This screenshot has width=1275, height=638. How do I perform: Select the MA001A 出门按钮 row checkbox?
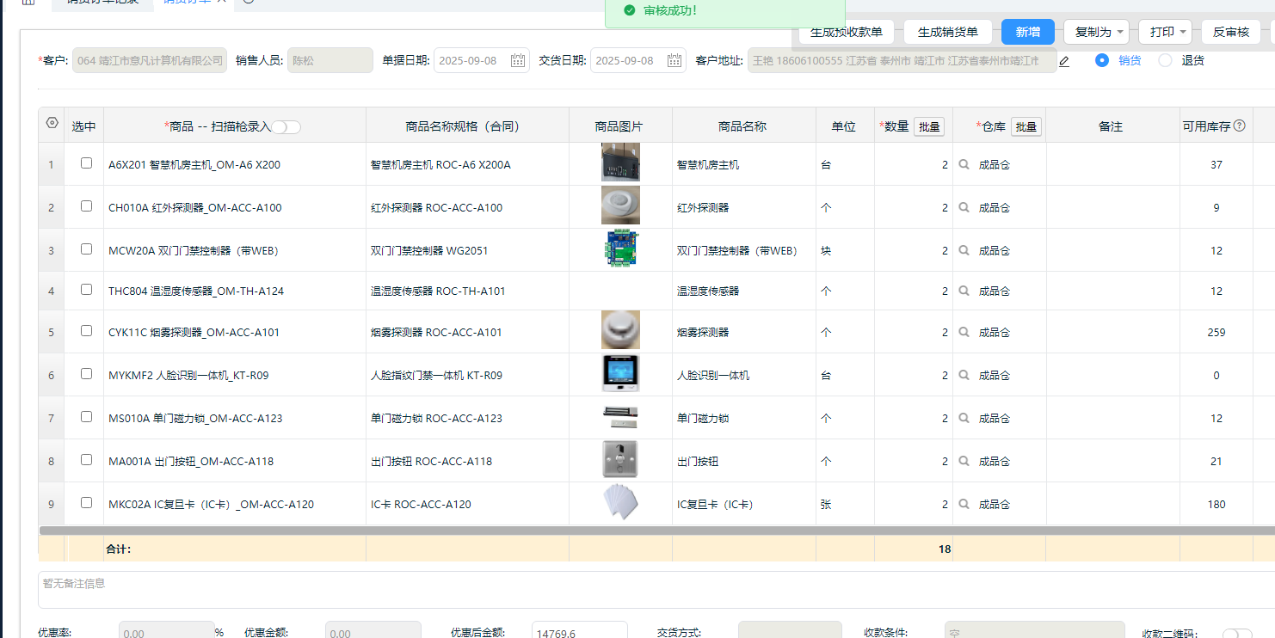point(86,459)
